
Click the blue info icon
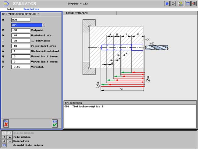pos(167,4)
